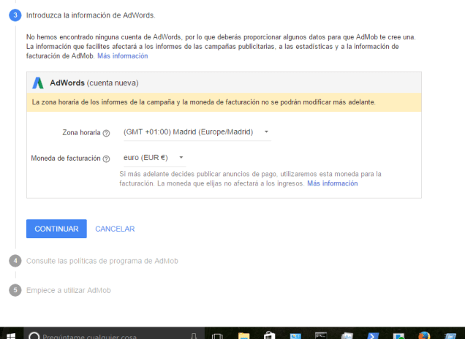Click the help icon beside Moneda de facturación
The height and width of the screenshot is (339, 465).
click(106, 158)
